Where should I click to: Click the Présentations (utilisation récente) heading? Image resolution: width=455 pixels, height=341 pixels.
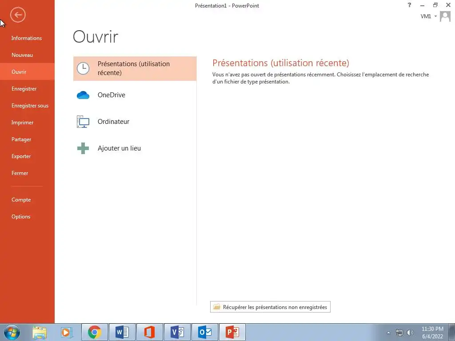pos(281,63)
